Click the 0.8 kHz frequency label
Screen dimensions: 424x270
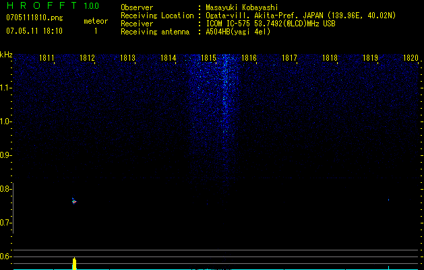coord(5,189)
